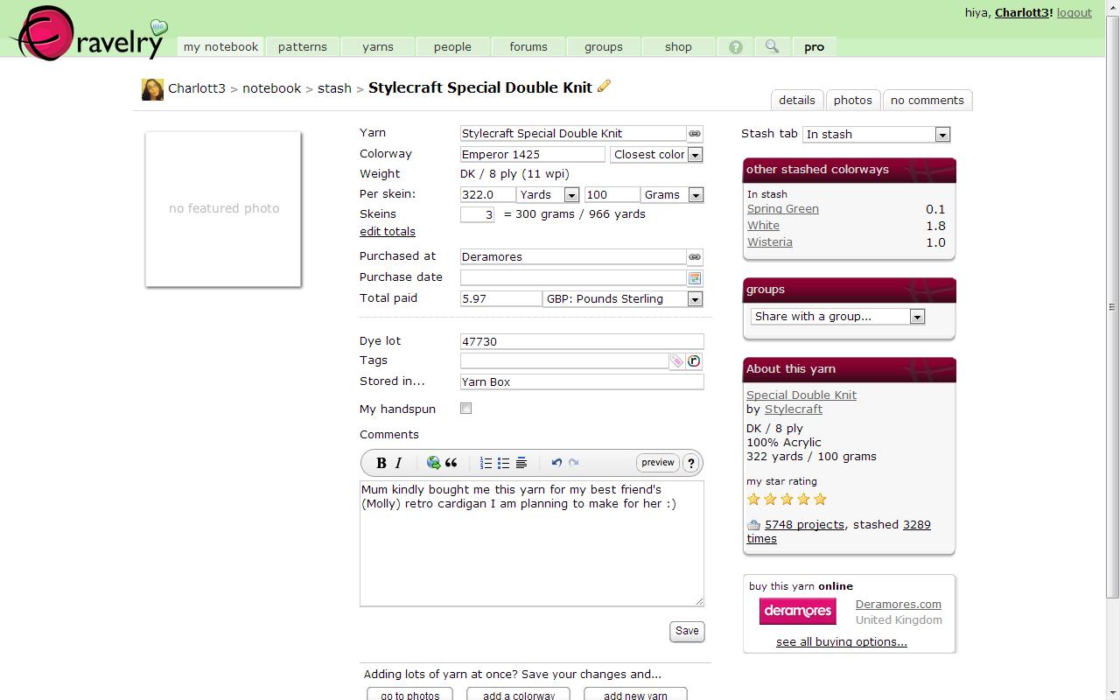The image size is (1120, 700).
Task: Click the Deramores.com link
Action: click(x=899, y=605)
